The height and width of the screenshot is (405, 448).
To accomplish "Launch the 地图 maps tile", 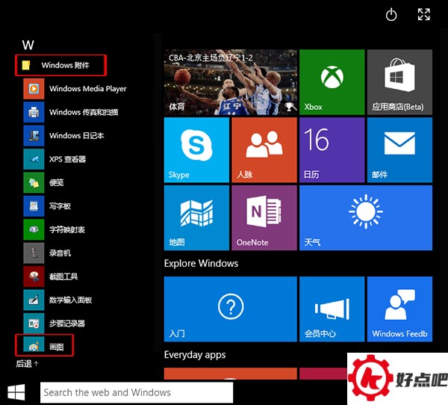I will point(196,217).
